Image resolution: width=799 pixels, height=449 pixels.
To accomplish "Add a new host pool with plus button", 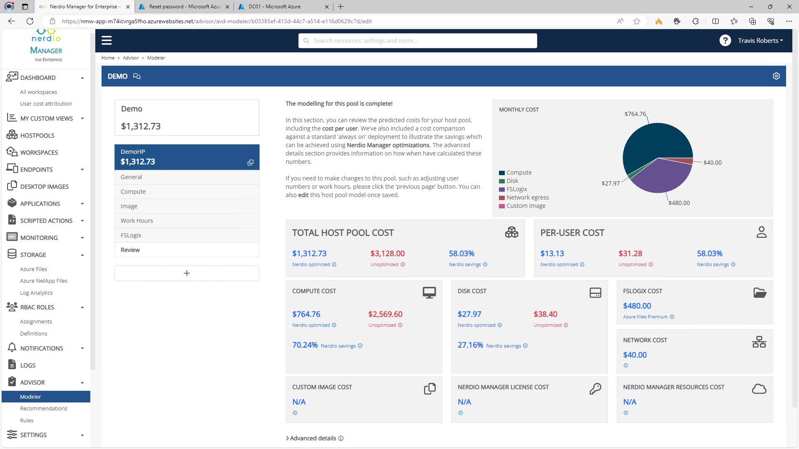I will pyautogui.click(x=186, y=273).
